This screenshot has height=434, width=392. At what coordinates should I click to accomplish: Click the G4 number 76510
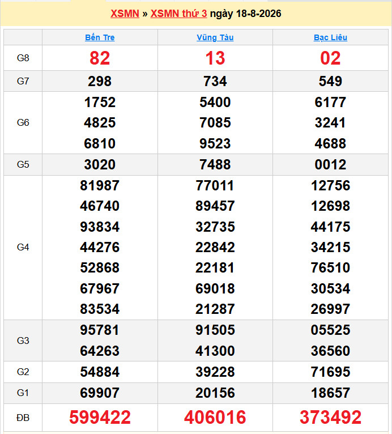(331, 267)
